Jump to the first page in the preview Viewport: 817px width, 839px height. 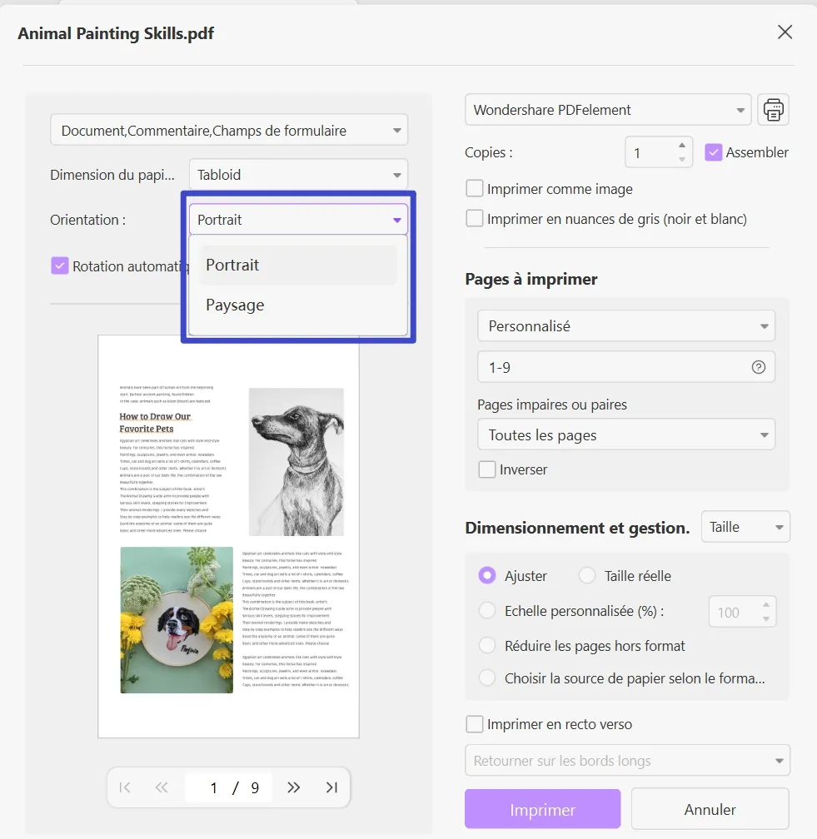(125, 787)
